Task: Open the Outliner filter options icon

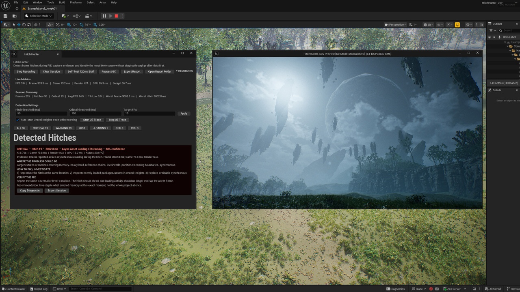Action: [491, 30]
